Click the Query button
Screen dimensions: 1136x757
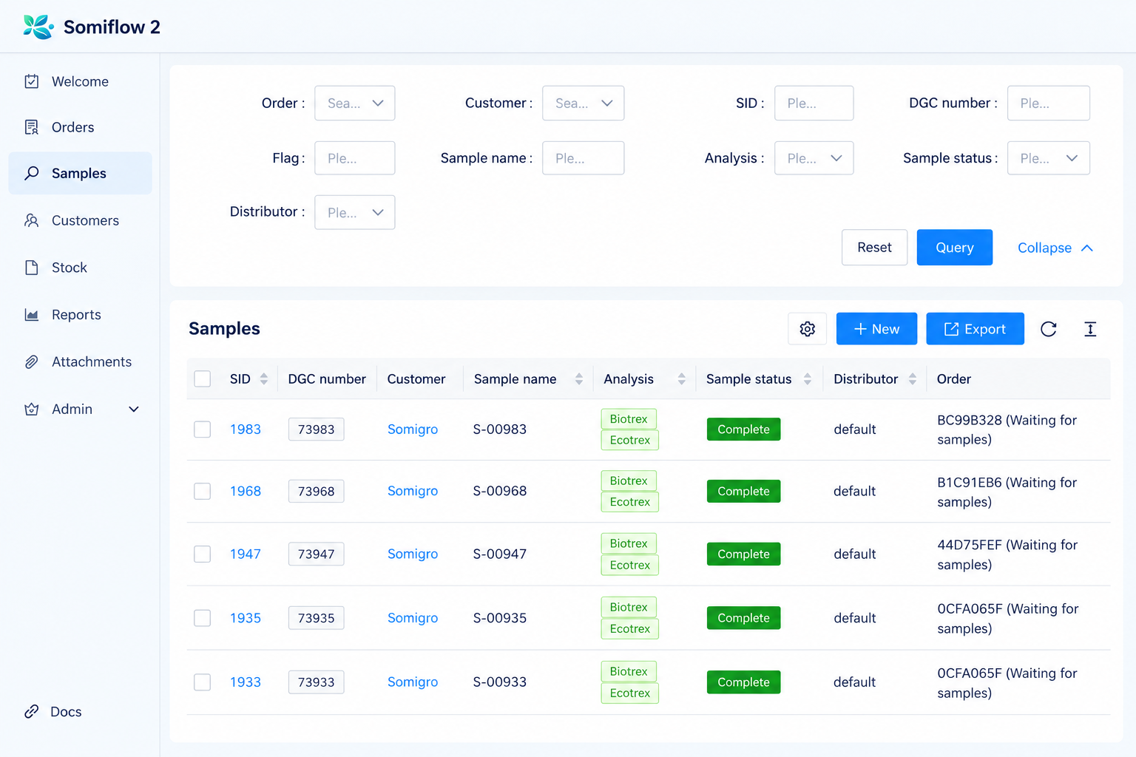click(x=954, y=248)
